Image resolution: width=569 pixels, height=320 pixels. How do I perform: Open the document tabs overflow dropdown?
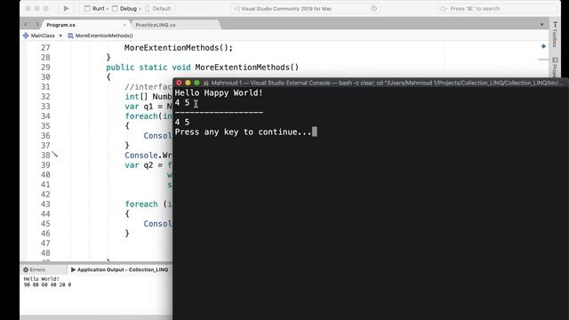coord(542,25)
